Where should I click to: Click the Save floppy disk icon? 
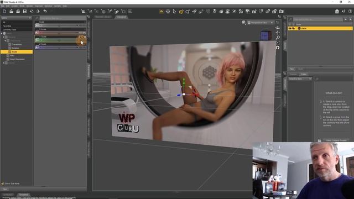click(25, 11)
